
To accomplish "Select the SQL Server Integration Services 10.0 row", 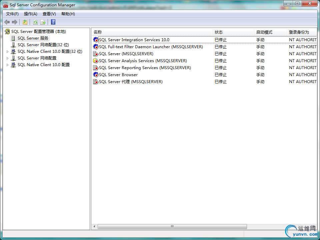I will pyautogui.click(x=204, y=40).
